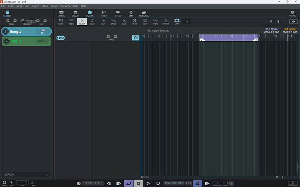Screen dimensions: 300x187
Task: Click the Redo tool icon
Action: click(x=71, y=21)
